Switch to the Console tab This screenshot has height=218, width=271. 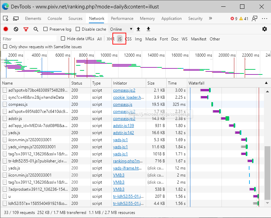(55, 19)
